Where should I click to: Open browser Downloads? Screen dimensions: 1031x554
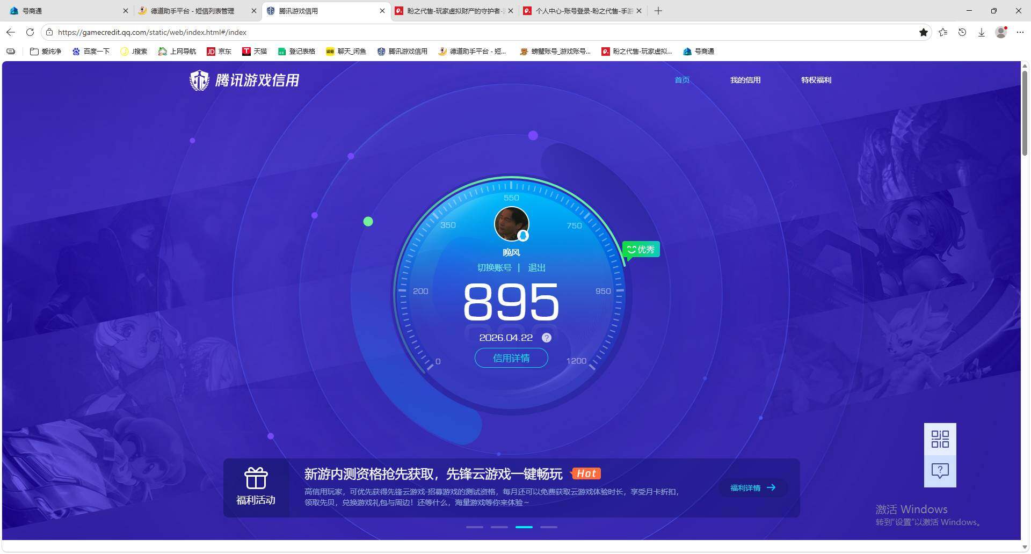(982, 32)
